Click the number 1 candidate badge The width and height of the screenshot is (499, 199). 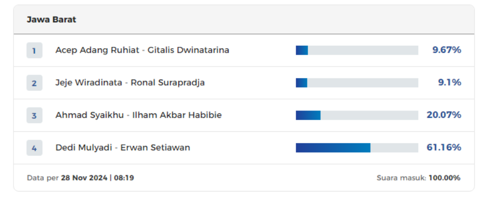coord(34,50)
